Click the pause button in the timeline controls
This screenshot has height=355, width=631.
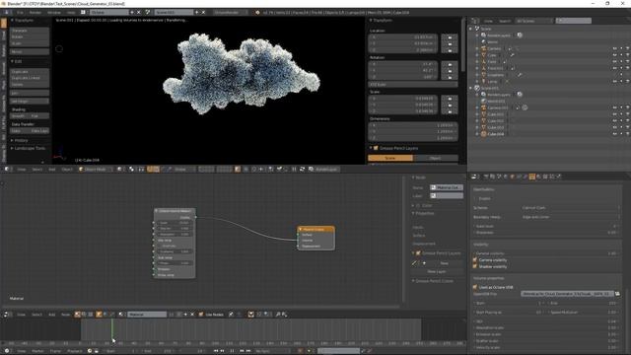pyautogui.click(x=233, y=351)
